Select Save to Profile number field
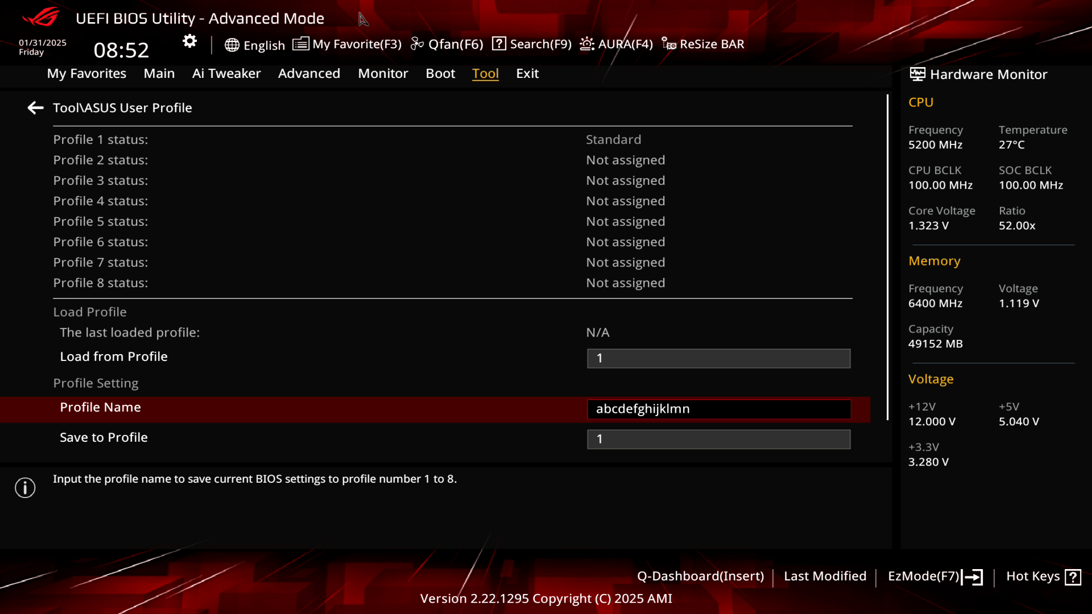The image size is (1092, 614). click(x=718, y=438)
